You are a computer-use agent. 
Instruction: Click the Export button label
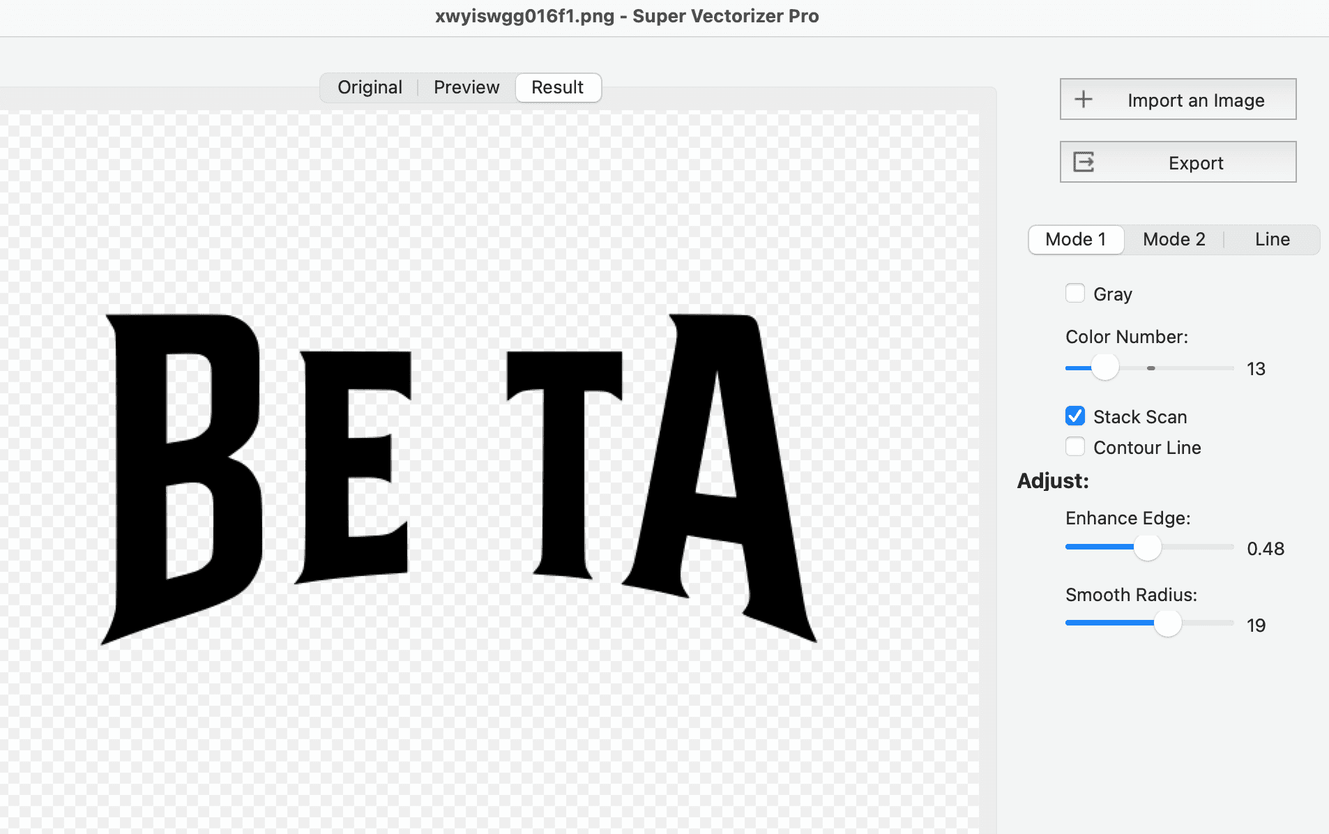(1196, 163)
